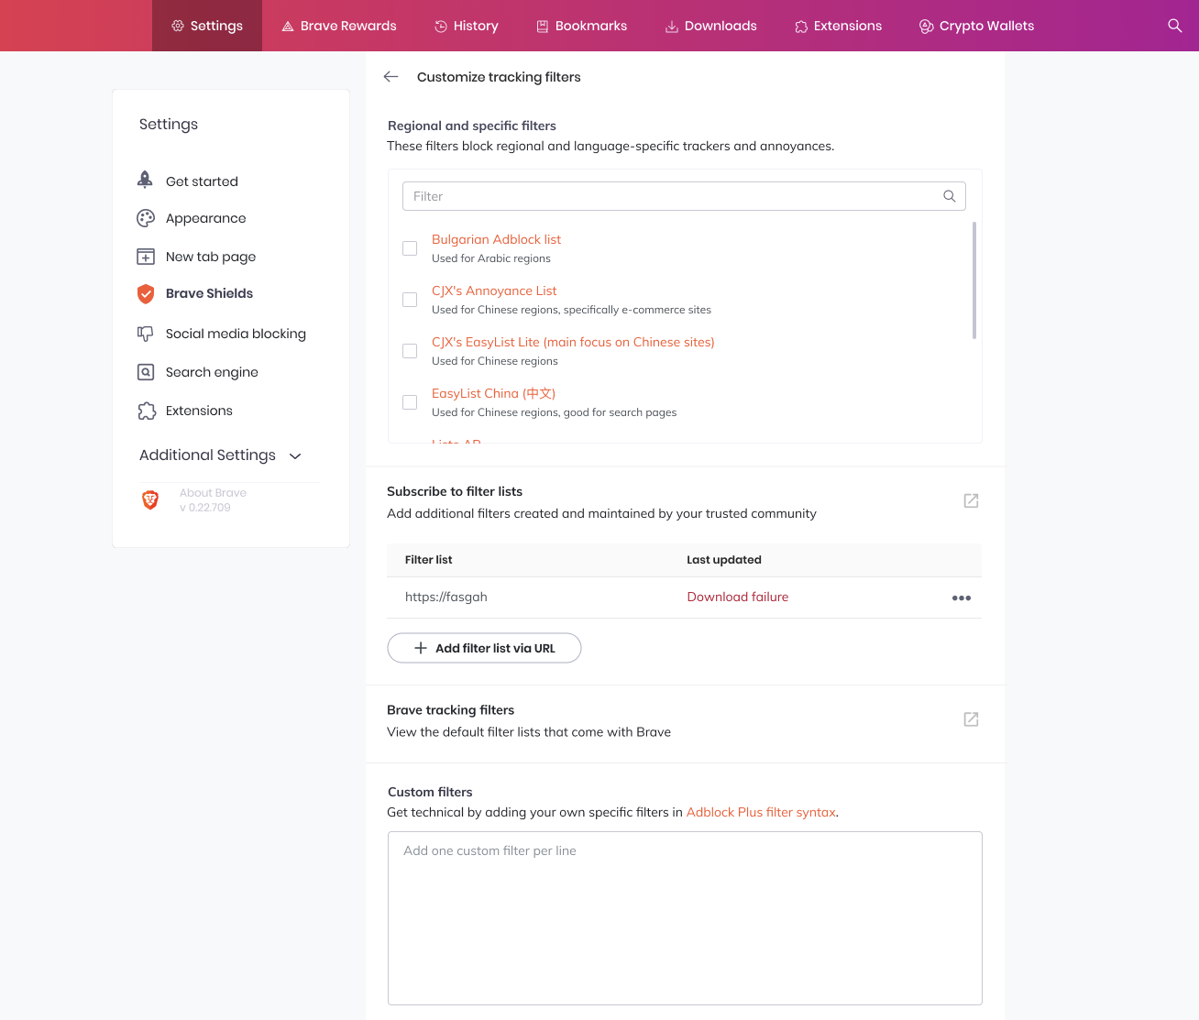Select Search engine in sidebar

pyautogui.click(x=212, y=372)
